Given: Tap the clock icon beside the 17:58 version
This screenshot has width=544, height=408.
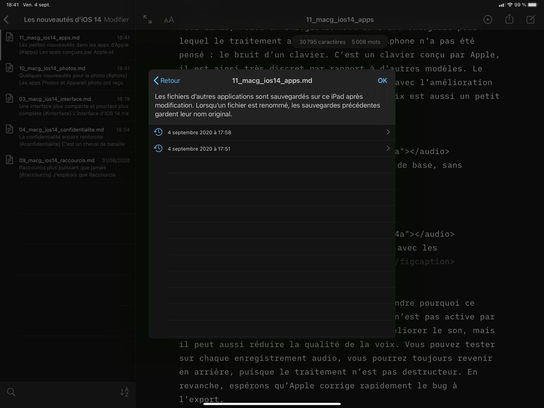Looking at the screenshot, I should 158,132.
